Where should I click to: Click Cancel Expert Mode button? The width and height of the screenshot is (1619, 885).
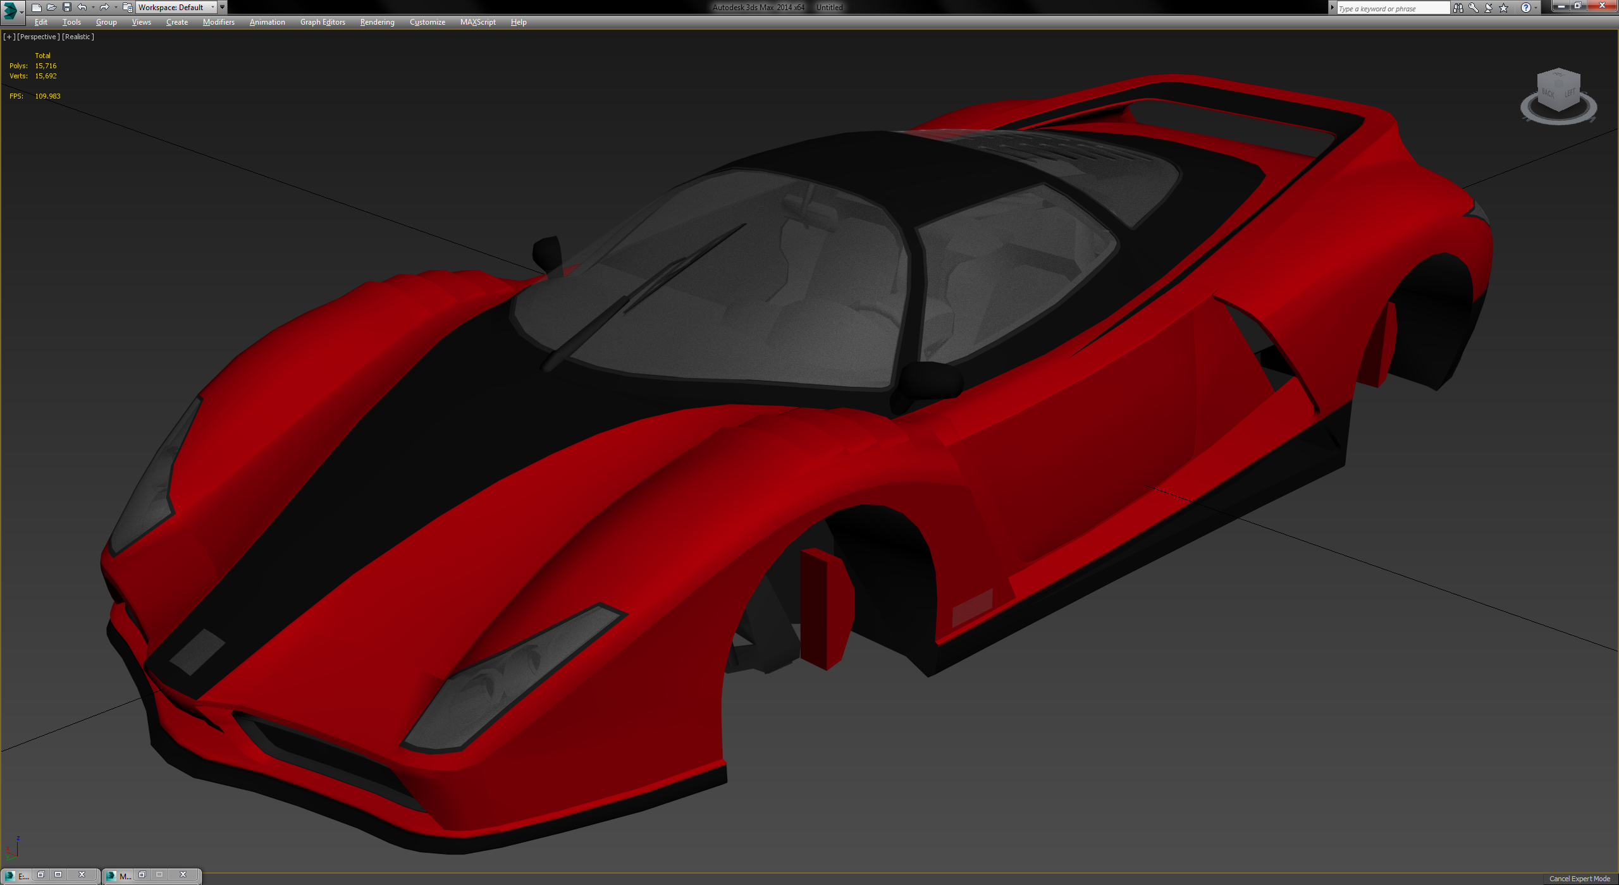[x=1579, y=879]
